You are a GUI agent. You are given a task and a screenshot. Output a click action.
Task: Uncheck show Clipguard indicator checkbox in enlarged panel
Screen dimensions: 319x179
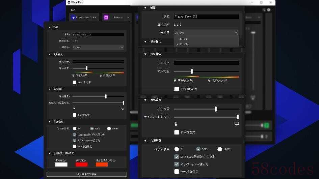[x=177, y=164]
